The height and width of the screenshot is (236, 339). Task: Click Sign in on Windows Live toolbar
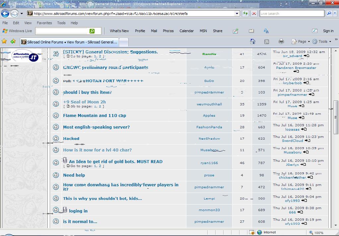(x=328, y=31)
